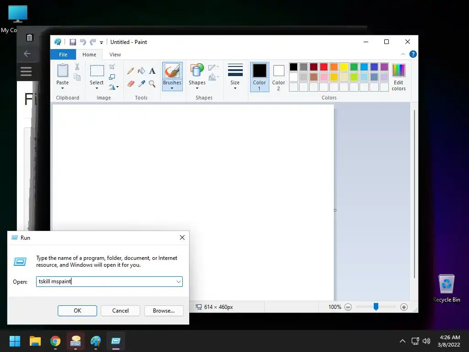Select the Text tool (A icon)
Viewport: 469px width, 352px height.
click(152, 71)
